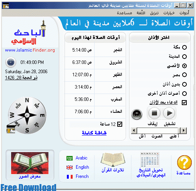Click the stop (إيقاف) athan button

pos(154,113)
